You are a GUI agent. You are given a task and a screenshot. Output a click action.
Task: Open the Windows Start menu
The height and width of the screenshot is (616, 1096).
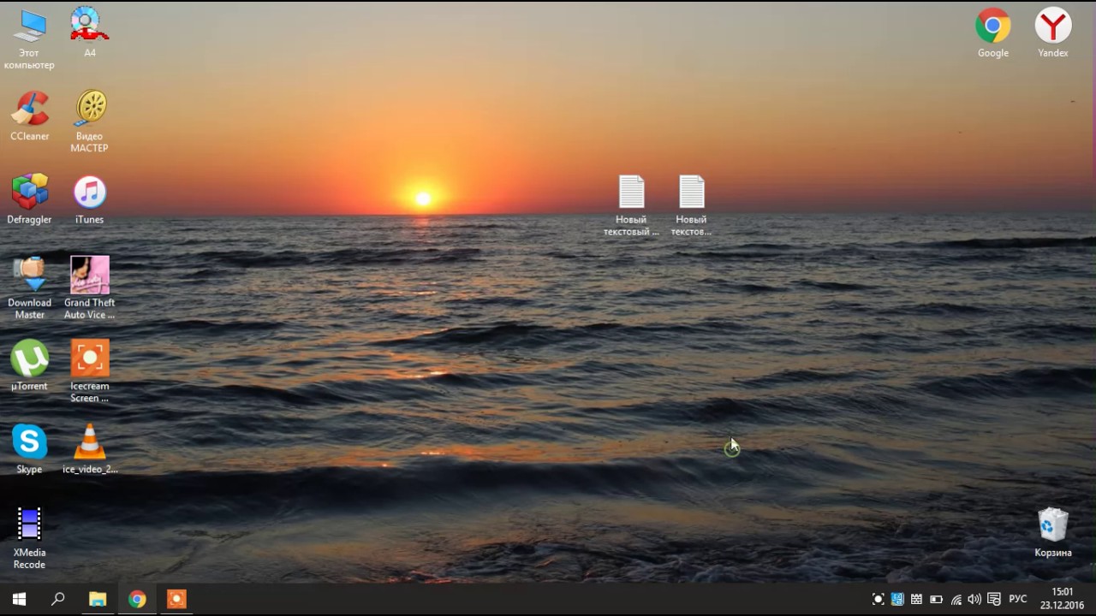(19, 599)
